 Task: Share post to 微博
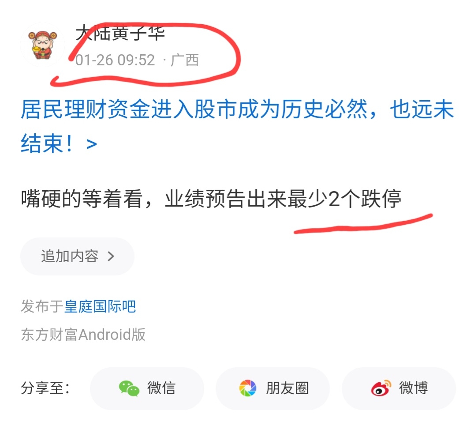(399, 389)
